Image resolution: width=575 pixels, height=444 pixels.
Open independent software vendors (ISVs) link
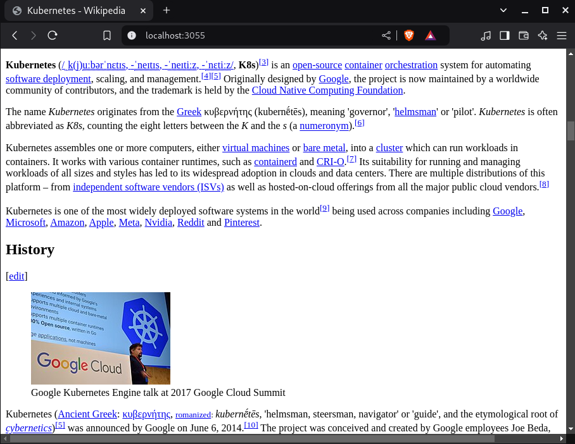tap(149, 187)
